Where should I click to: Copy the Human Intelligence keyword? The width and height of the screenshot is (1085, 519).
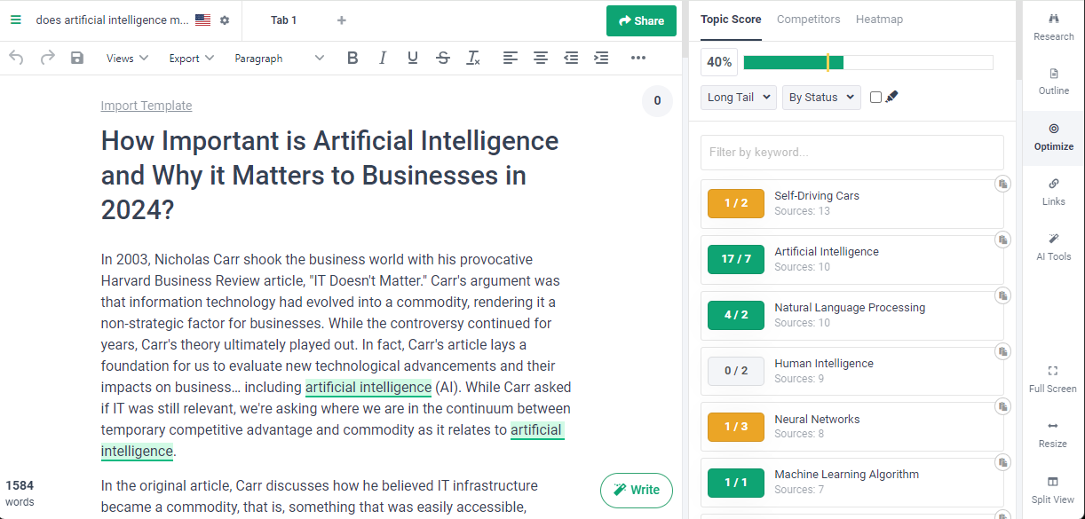(x=1002, y=351)
